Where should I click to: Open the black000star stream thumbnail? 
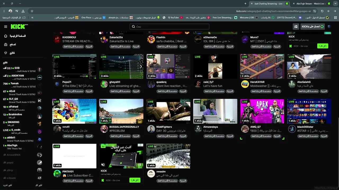[x=309, y=111]
